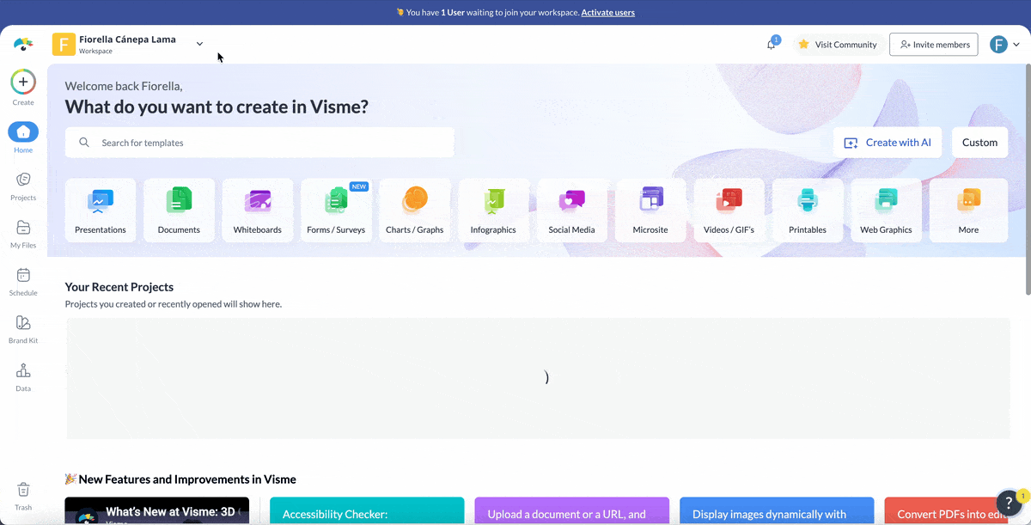The width and height of the screenshot is (1031, 525).
Task: Click the page vertical scrollbar
Action: pos(1028,180)
